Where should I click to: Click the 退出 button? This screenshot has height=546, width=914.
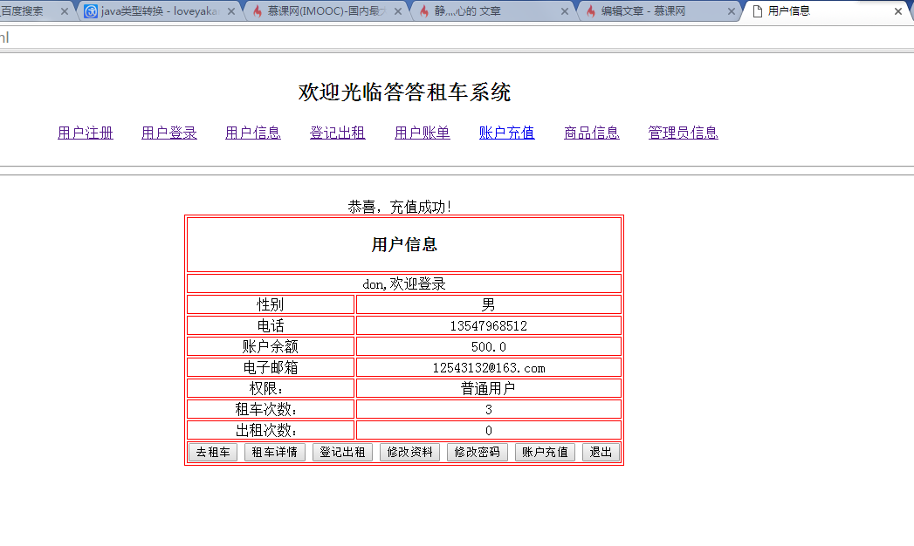(x=601, y=453)
